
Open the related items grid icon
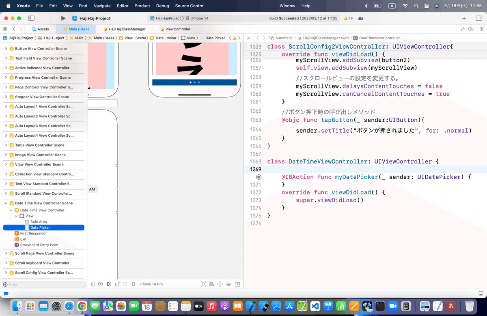5,29
